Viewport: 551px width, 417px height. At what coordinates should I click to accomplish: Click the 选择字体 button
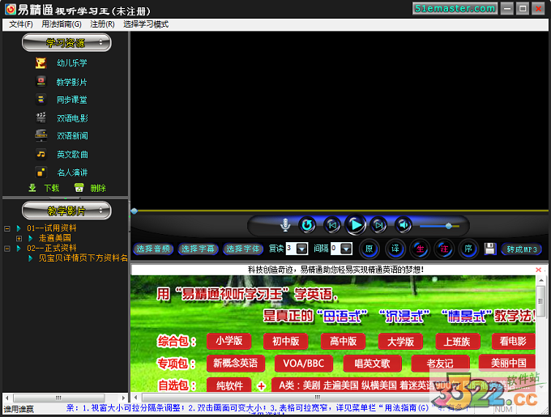[243, 249]
